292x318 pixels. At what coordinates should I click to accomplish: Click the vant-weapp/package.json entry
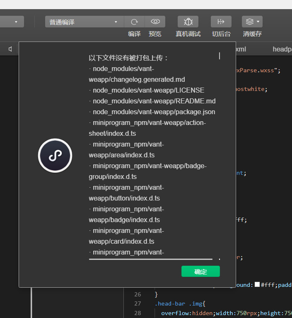click(152, 112)
